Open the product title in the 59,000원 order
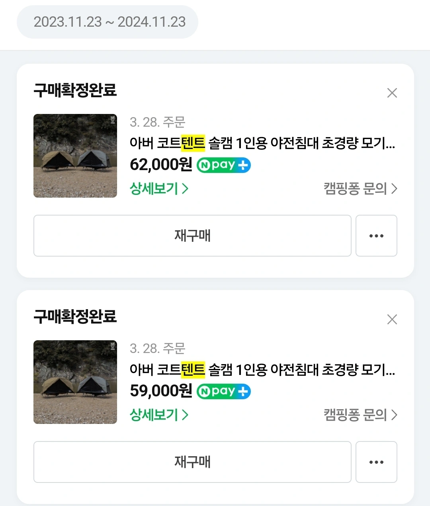The width and height of the screenshot is (430, 506). [262, 370]
